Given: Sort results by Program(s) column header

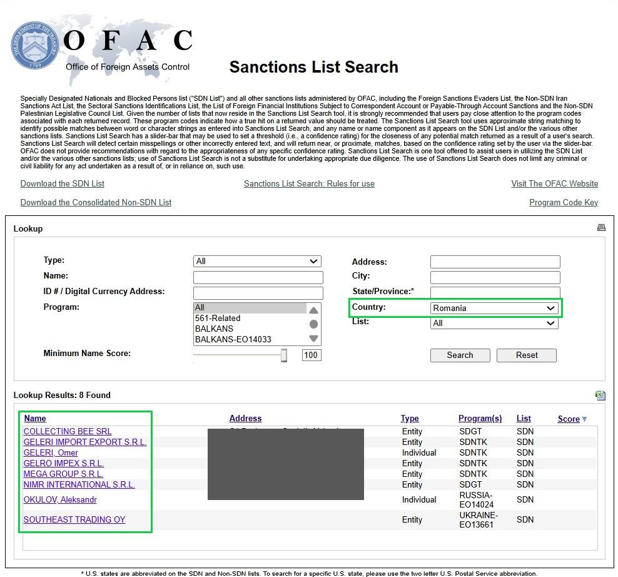Looking at the screenshot, I should tap(480, 419).
